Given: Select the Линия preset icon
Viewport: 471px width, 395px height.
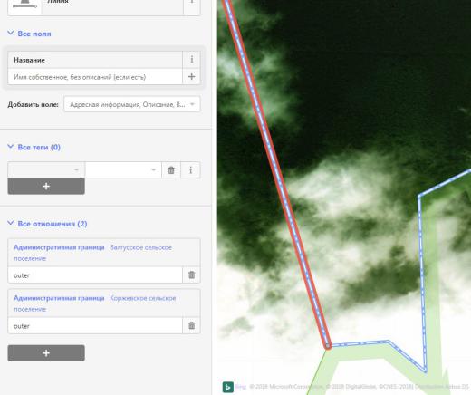Looking at the screenshot, I should (x=24, y=5).
